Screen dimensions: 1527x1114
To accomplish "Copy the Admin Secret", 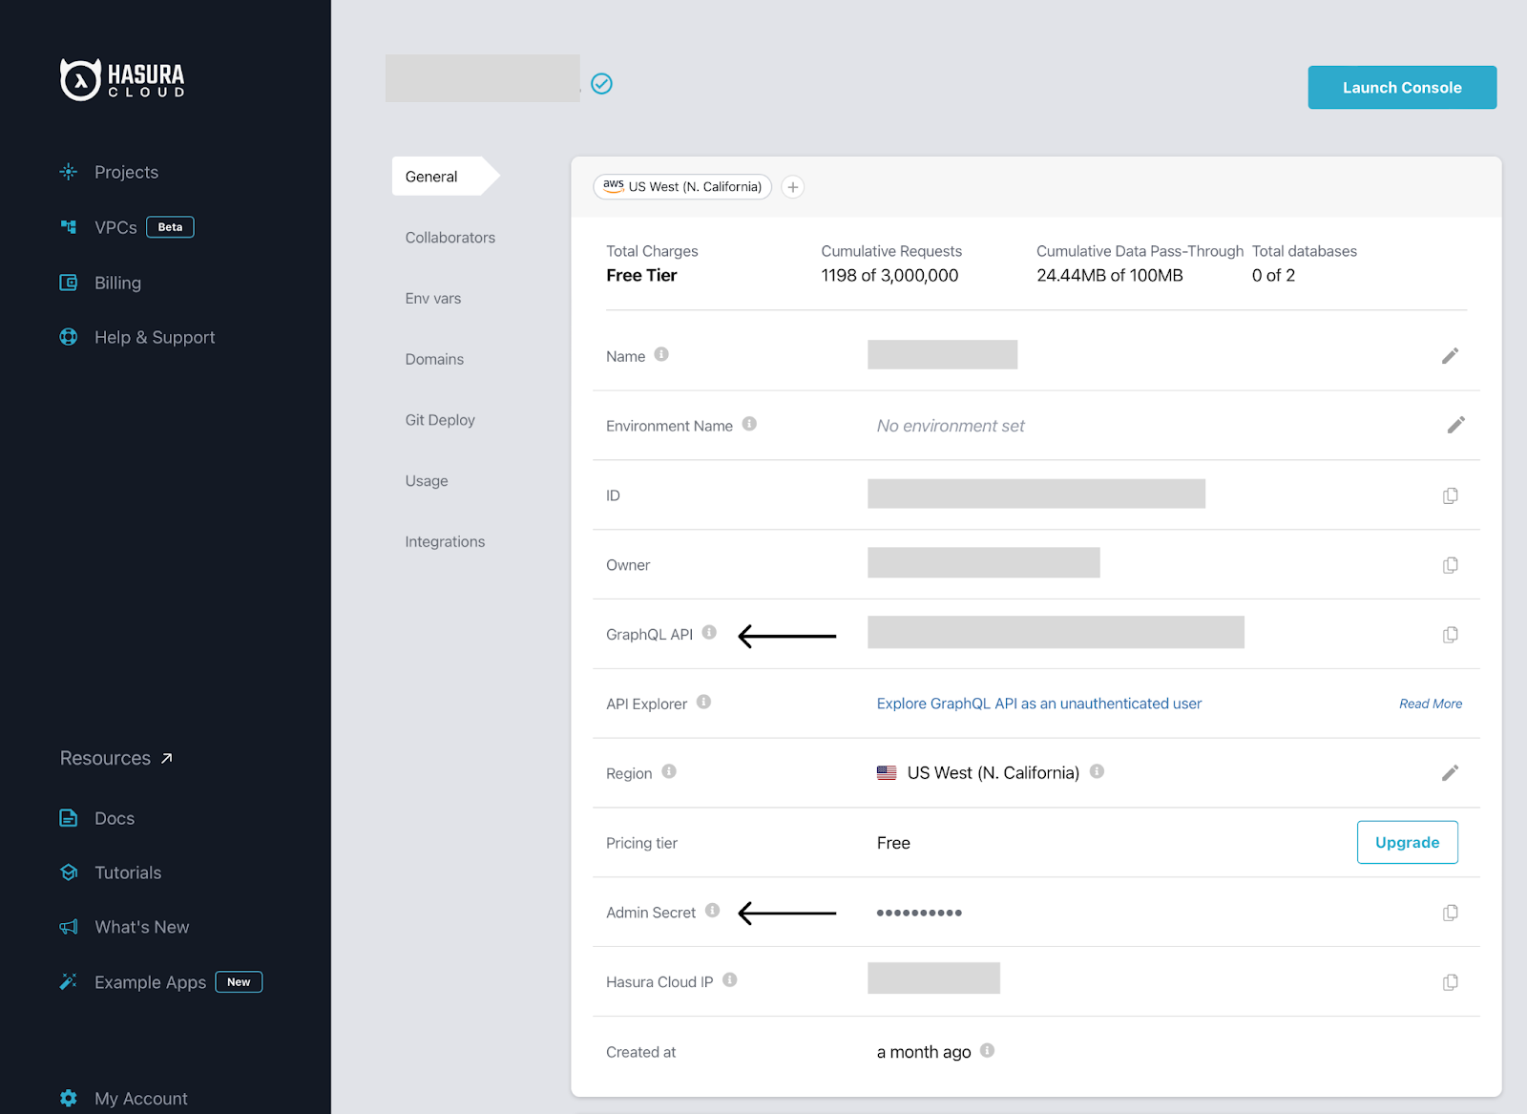I will (x=1450, y=913).
